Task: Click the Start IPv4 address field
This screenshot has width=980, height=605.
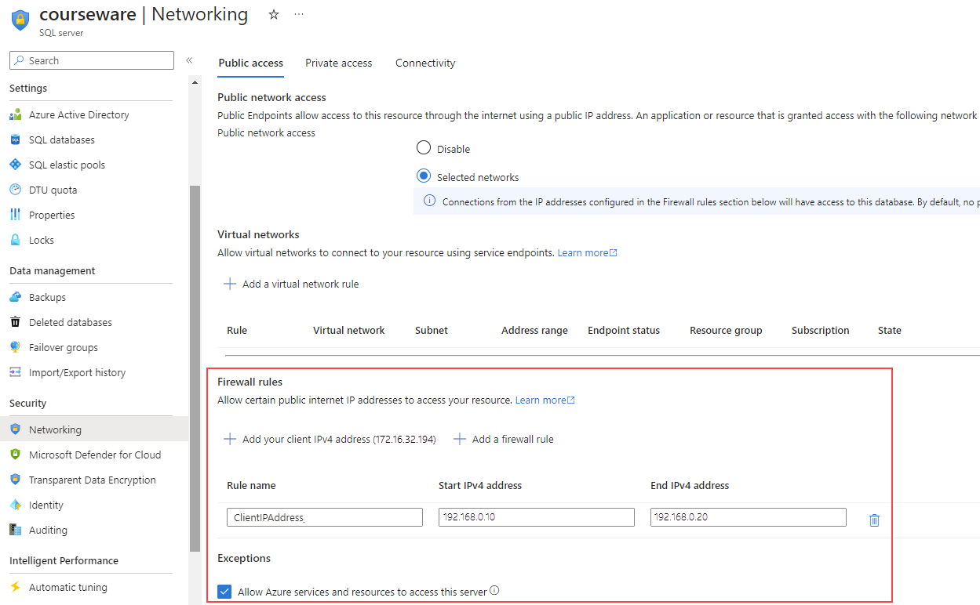Action: (x=537, y=517)
